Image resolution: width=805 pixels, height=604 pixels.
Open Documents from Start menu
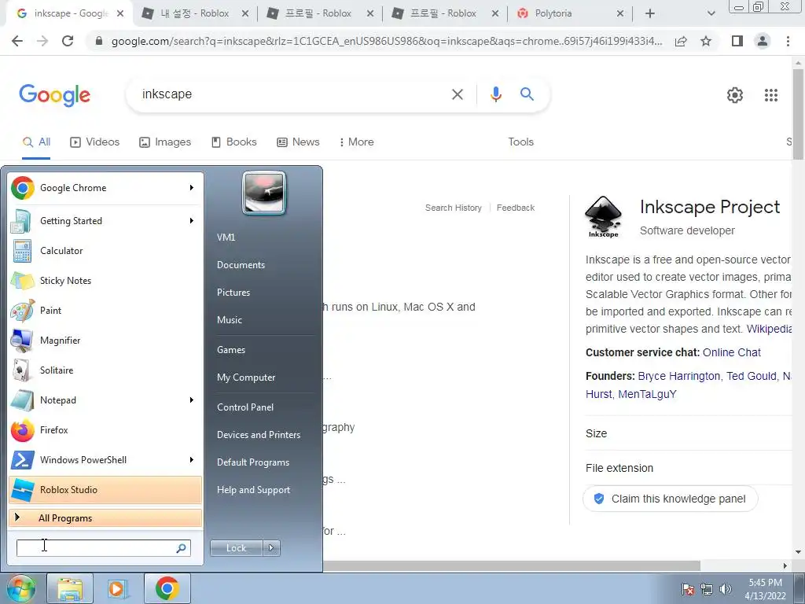tap(241, 265)
